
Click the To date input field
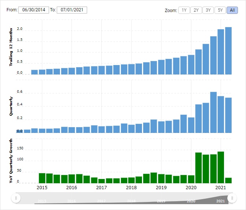click(72, 10)
